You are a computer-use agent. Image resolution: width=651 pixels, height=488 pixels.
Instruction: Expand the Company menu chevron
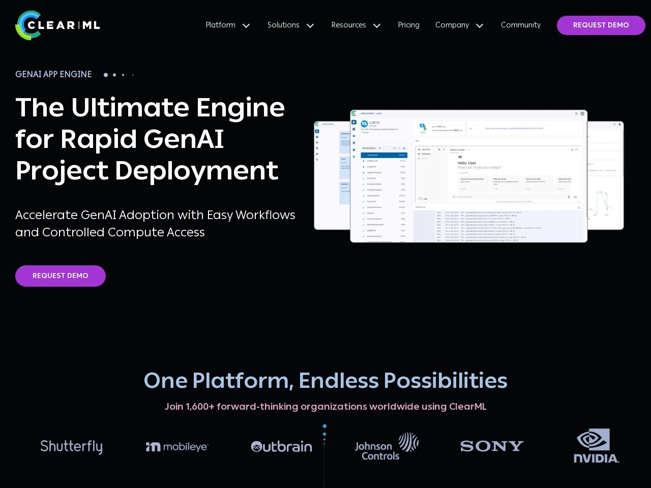[x=480, y=25]
